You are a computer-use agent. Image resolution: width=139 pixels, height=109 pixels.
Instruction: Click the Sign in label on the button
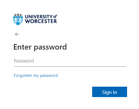(x=109, y=92)
